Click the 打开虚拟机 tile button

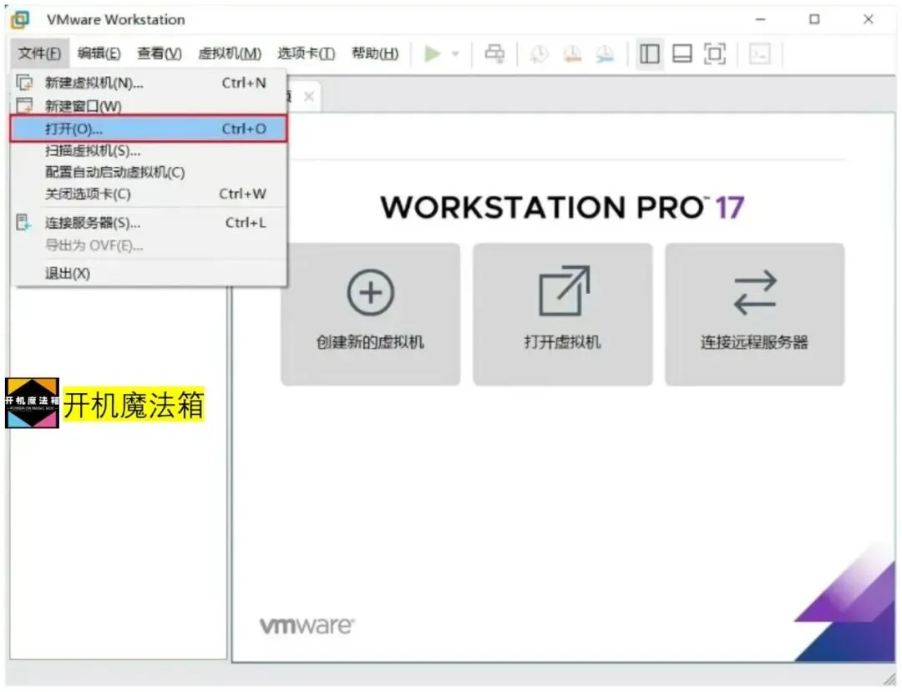(x=563, y=314)
